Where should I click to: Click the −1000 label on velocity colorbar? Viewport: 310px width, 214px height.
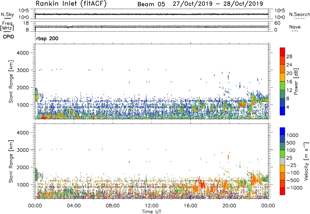pos(294,188)
